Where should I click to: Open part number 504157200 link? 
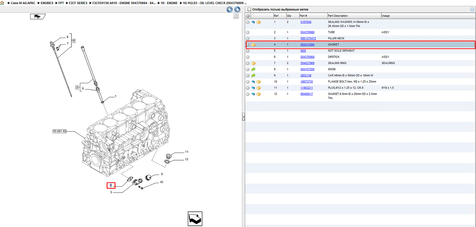(x=307, y=69)
